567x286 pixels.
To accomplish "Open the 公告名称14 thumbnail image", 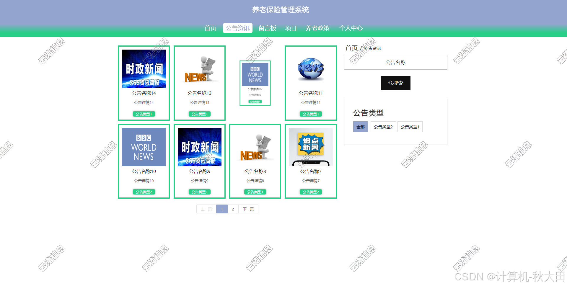I will click(x=144, y=69).
